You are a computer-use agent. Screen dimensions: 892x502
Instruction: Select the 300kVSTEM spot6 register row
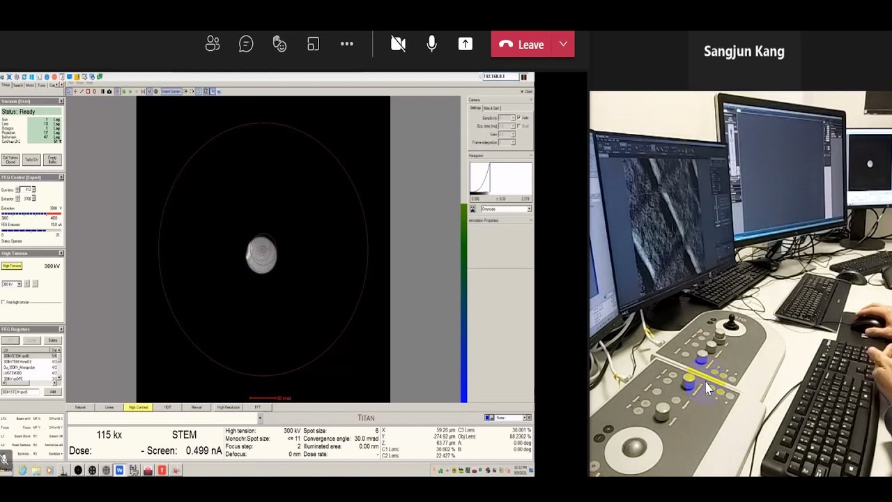[x=29, y=356]
